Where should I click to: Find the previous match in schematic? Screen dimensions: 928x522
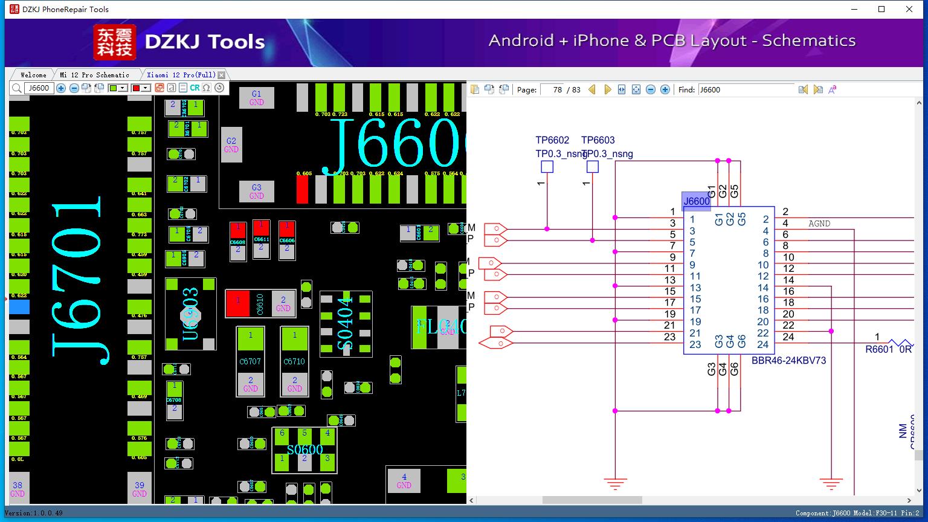coord(803,89)
